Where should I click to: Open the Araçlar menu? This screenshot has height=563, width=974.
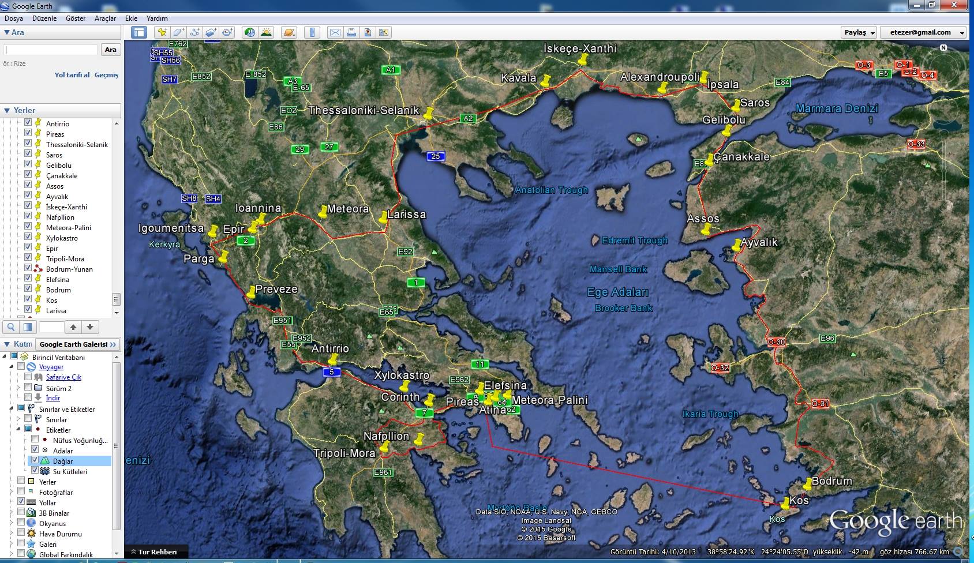pyautogui.click(x=105, y=18)
